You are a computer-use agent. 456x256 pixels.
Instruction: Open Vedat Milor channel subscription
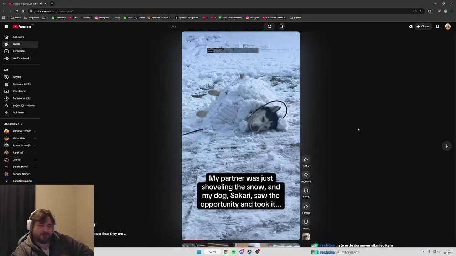tap(20, 138)
